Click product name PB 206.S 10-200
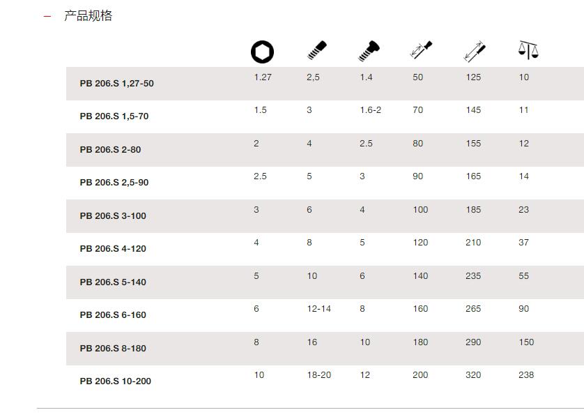584x417 pixels. [116, 381]
